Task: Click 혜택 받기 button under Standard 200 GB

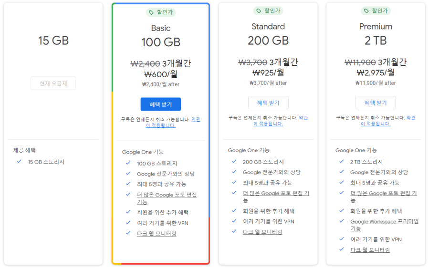Action: pyautogui.click(x=268, y=103)
